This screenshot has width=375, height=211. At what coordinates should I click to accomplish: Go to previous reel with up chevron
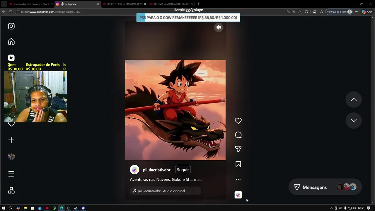coord(354,100)
